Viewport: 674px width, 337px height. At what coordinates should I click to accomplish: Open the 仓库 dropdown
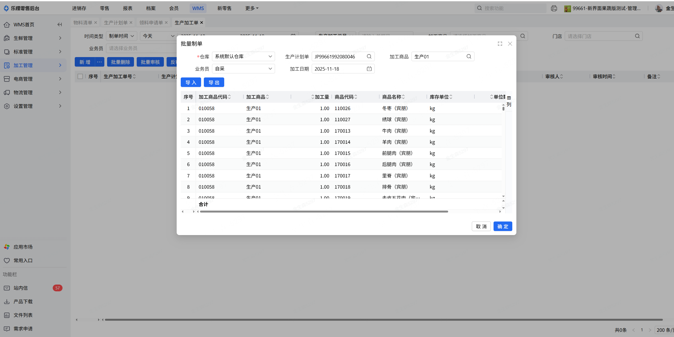243,57
